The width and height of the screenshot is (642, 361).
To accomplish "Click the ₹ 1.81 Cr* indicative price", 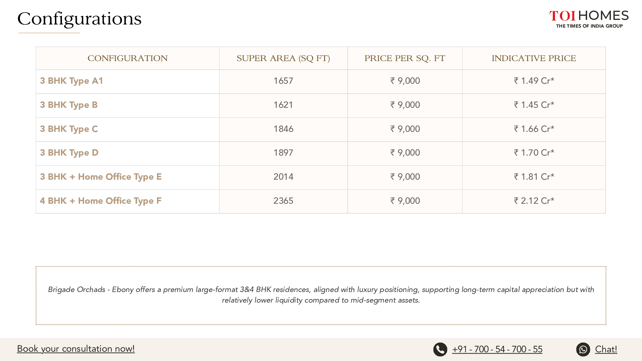I will coord(534,177).
